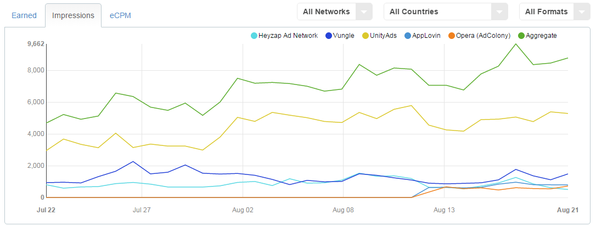The height and width of the screenshot is (226, 596).
Task: Switch to the Earned tab
Action: tap(24, 15)
